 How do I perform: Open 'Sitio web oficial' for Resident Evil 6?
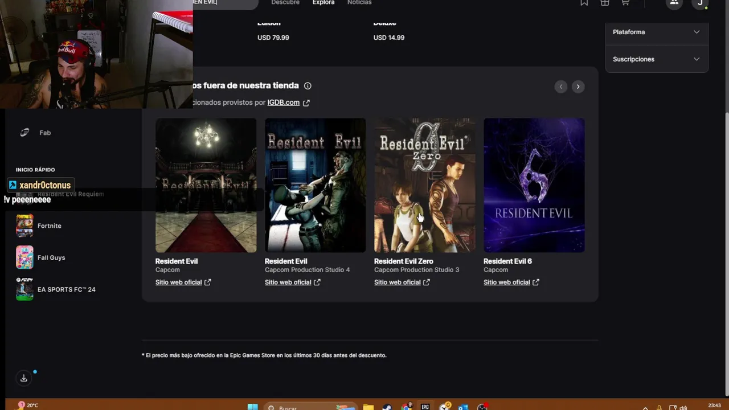pyautogui.click(x=511, y=282)
